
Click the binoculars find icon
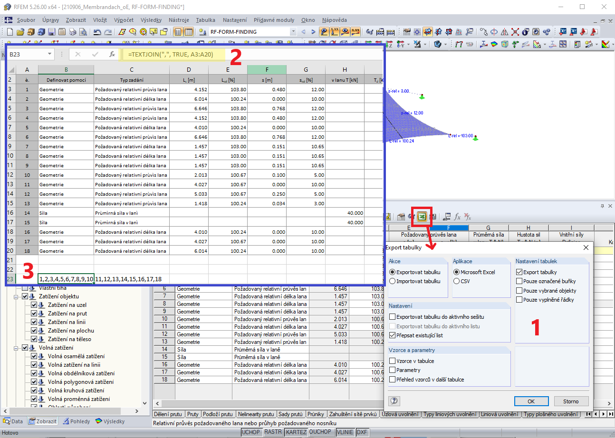click(370, 32)
